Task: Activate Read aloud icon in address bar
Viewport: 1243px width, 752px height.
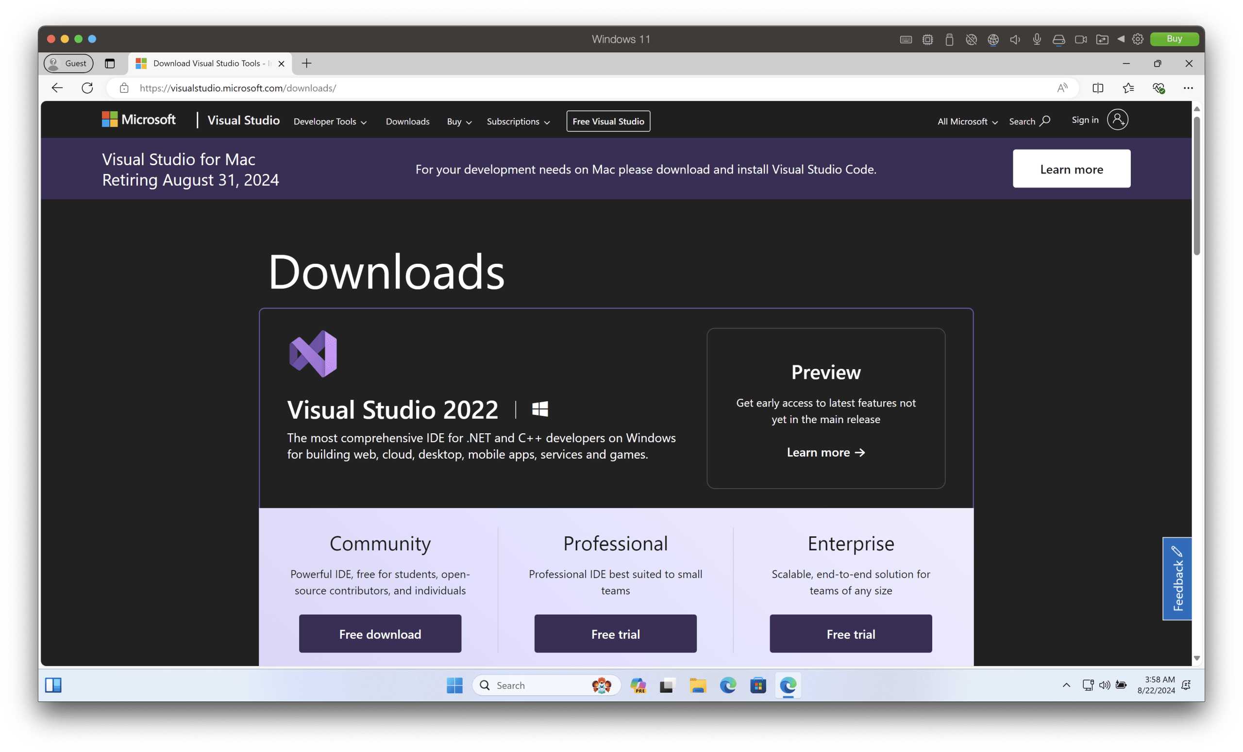Action: 1062,88
